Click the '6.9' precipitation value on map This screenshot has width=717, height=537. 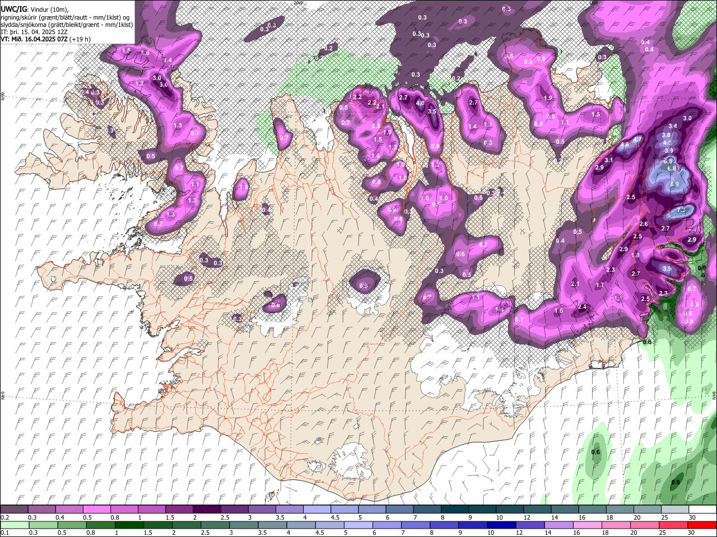674,184
